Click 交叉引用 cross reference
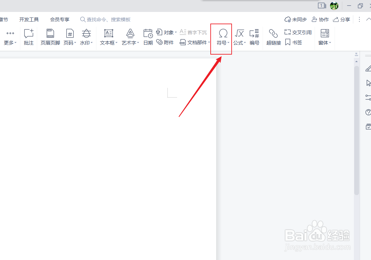 point(298,32)
